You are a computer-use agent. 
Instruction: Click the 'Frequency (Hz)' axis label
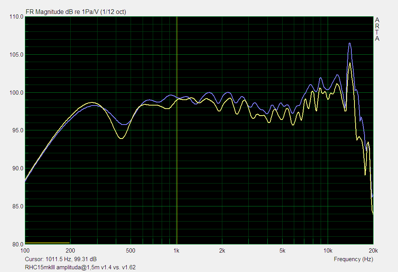[x=353, y=259]
